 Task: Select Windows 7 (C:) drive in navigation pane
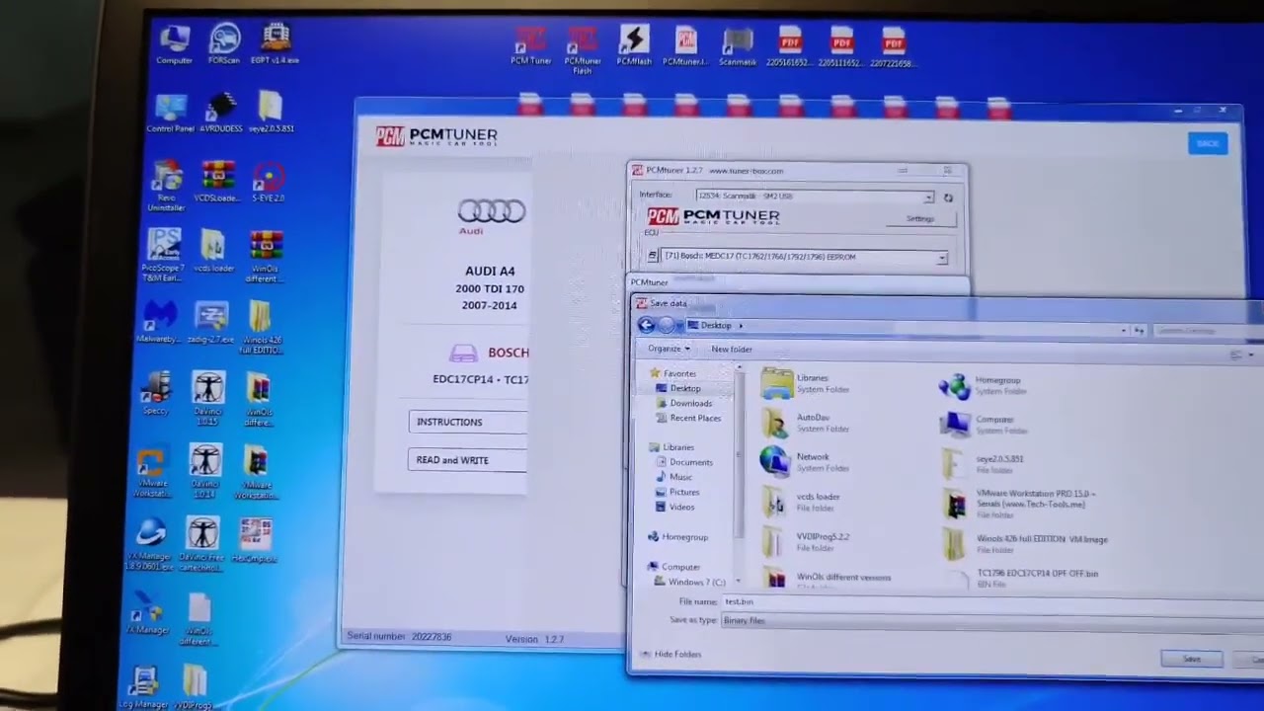[x=688, y=582]
